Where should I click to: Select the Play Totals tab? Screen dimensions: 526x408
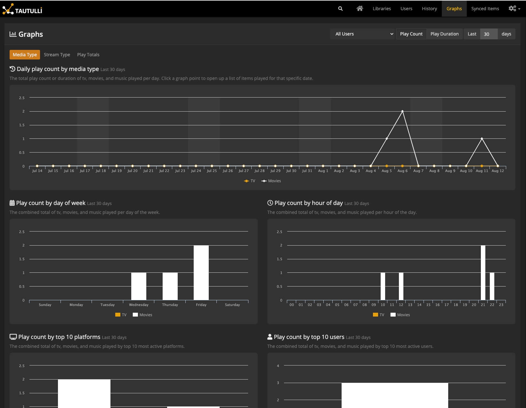pyautogui.click(x=88, y=55)
